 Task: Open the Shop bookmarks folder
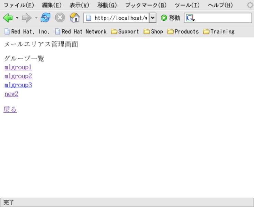(153, 31)
